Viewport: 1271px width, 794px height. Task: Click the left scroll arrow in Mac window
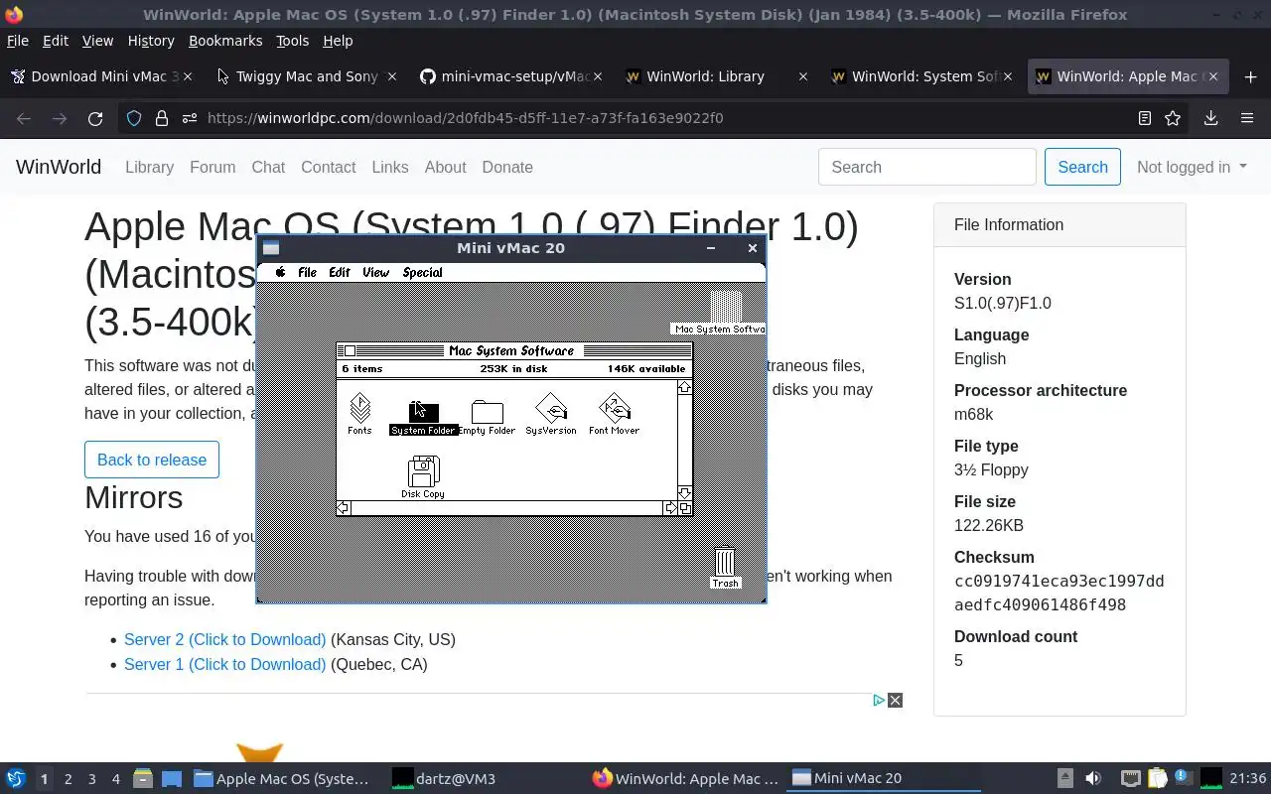[x=344, y=508]
